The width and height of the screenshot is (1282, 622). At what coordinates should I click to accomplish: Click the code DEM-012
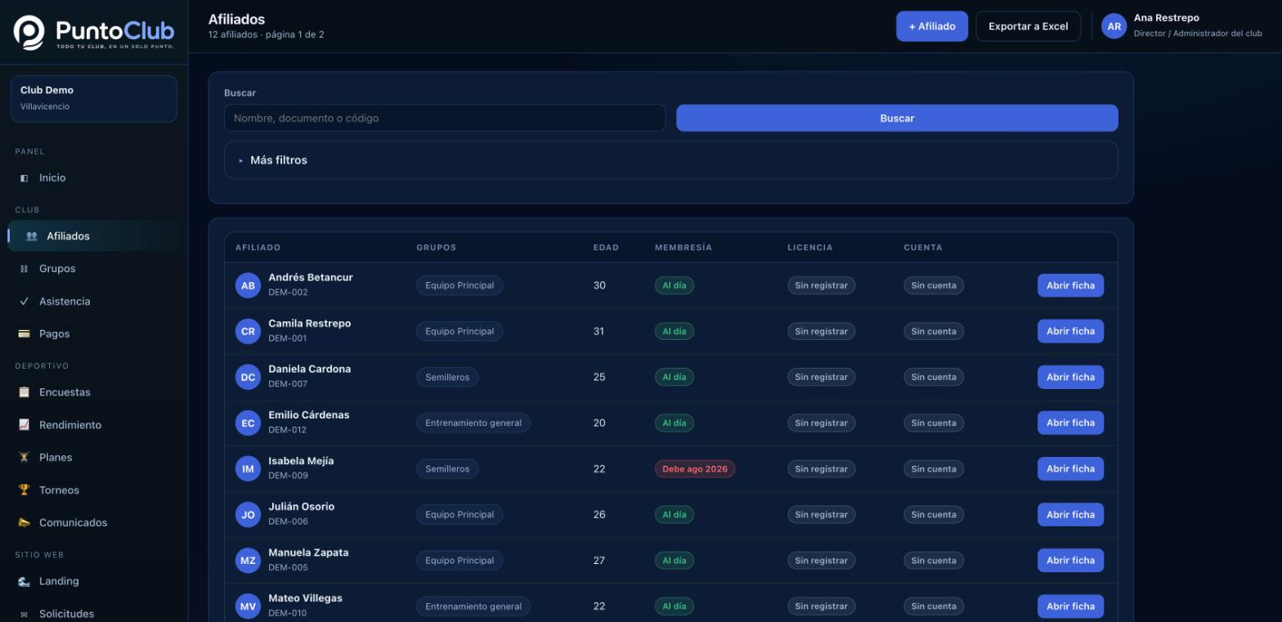pos(287,430)
